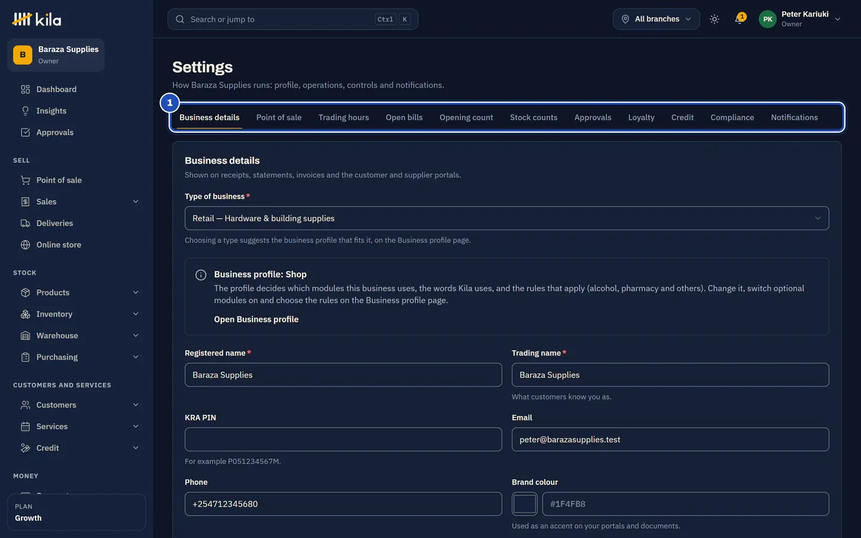Click the Online store globe icon

(25, 244)
